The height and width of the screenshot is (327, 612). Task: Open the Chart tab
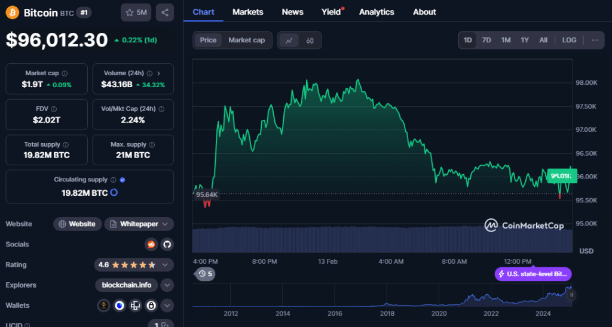pos(203,12)
